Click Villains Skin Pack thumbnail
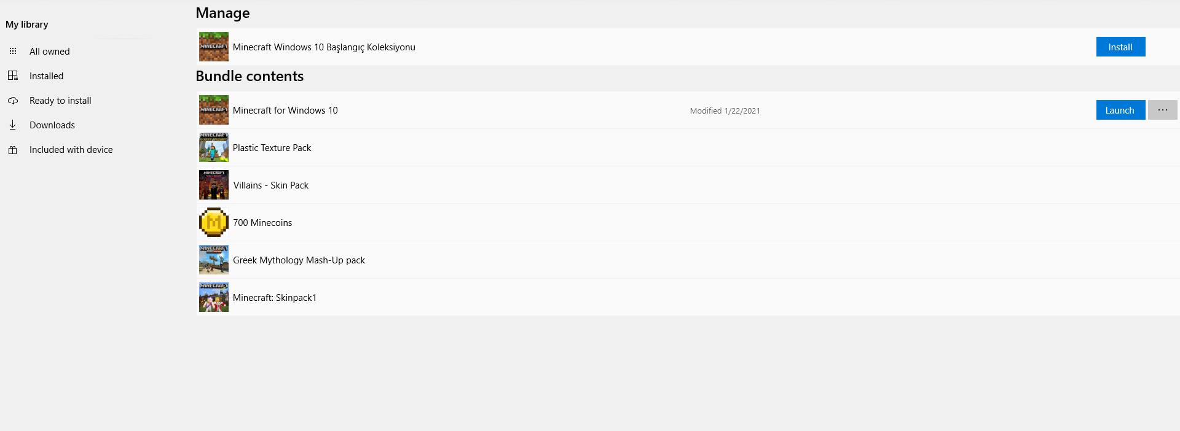This screenshot has height=431, width=1180. point(214,185)
